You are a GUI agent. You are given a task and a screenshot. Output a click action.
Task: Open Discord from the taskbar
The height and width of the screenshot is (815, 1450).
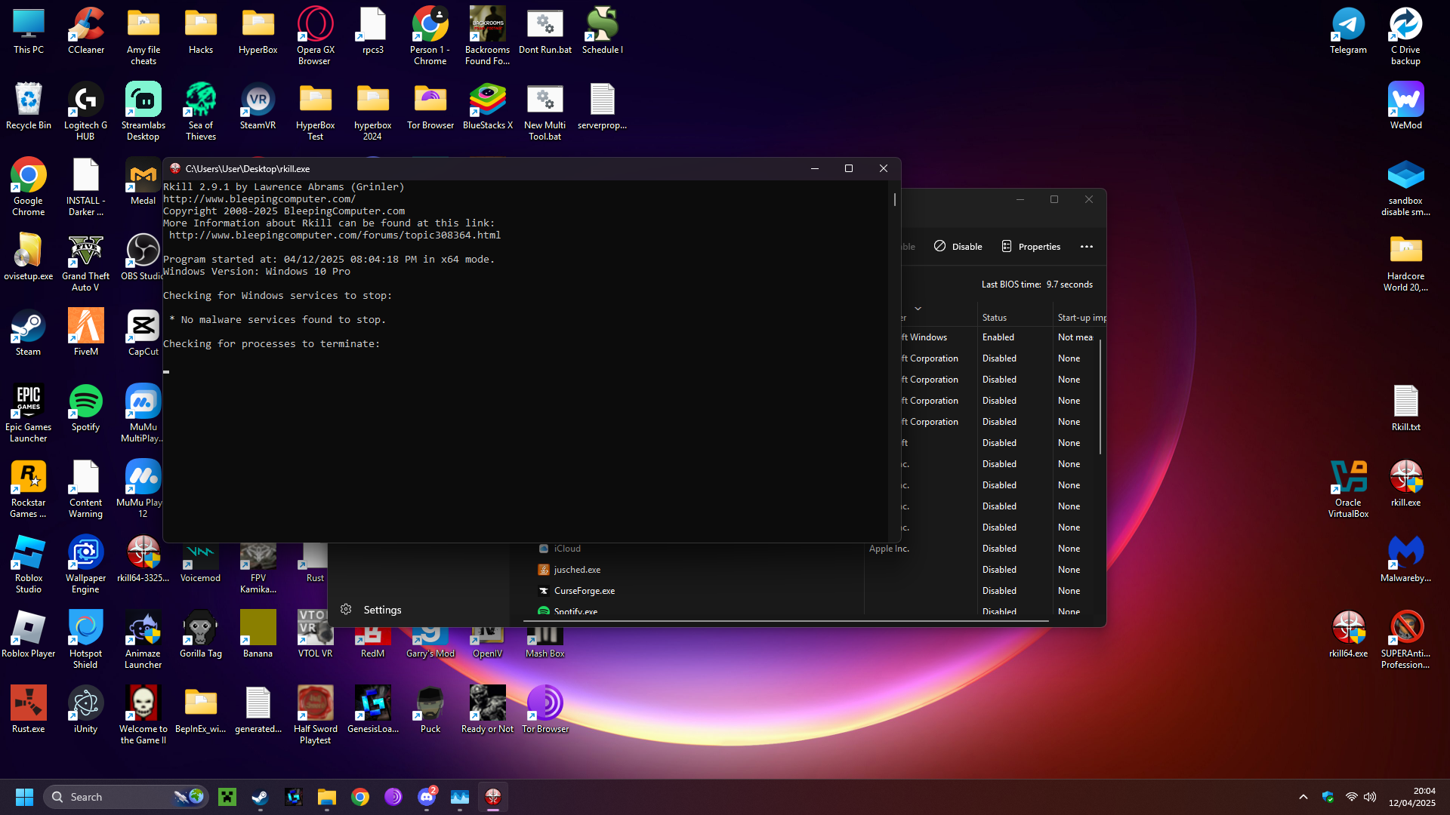point(427,797)
